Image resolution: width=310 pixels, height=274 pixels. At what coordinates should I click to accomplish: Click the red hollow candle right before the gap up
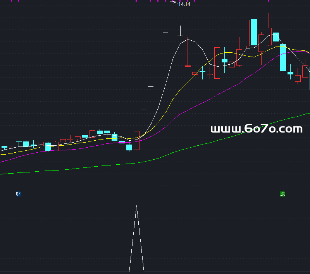[x=136, y=140]
